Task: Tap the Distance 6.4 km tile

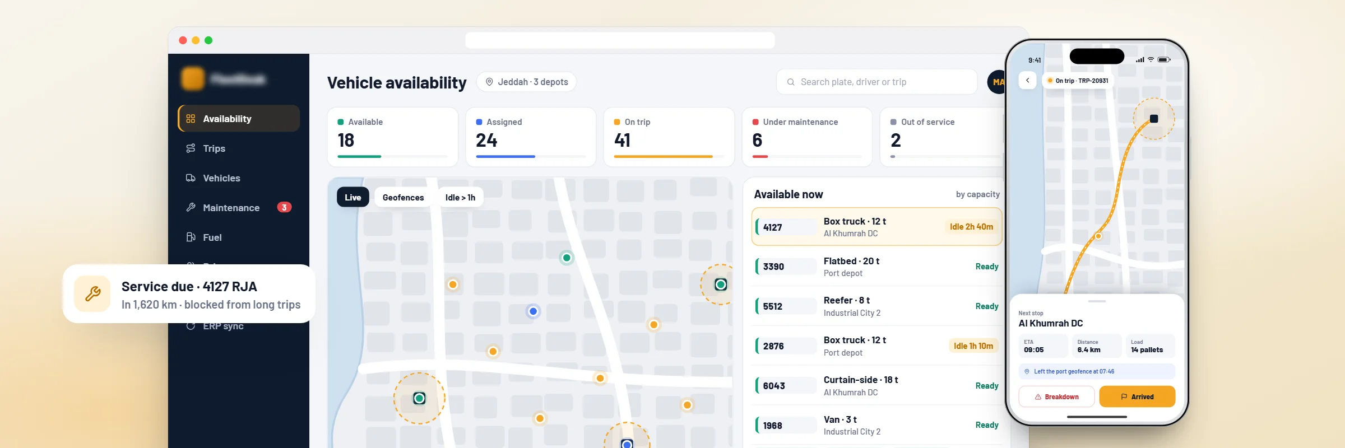Action: tap(1097, 346)
